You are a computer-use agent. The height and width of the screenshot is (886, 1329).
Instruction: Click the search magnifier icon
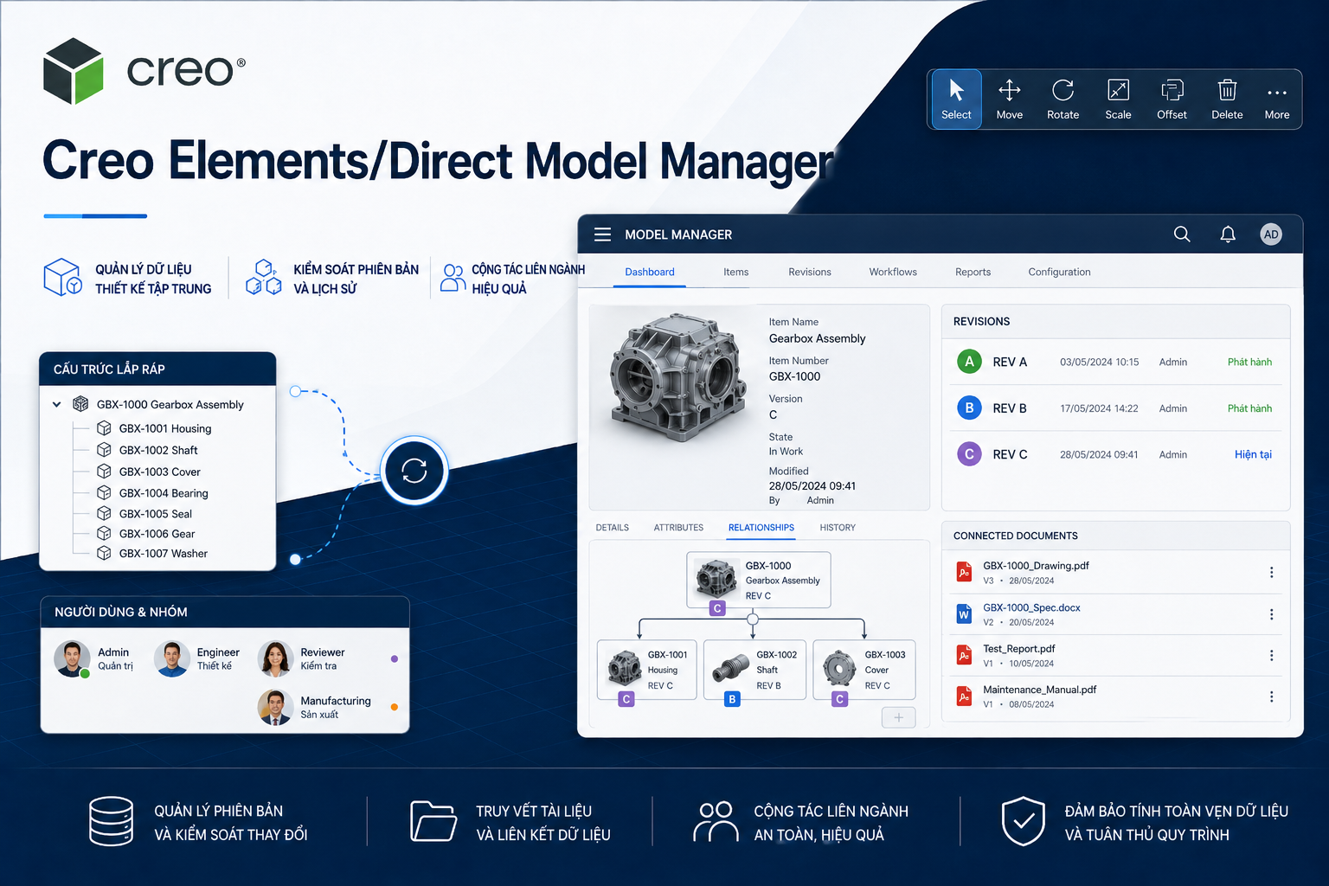[x=1182, y=234]
